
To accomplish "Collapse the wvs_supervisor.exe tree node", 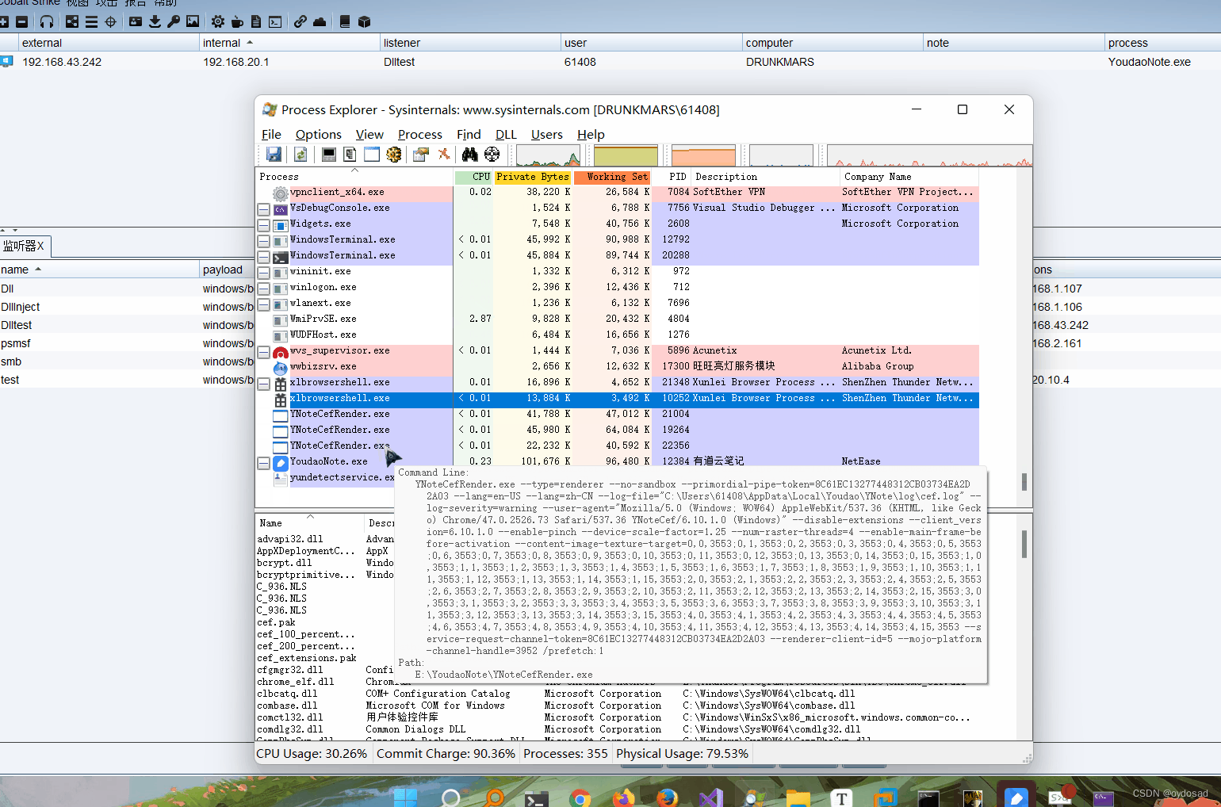I will click(263, 352).
